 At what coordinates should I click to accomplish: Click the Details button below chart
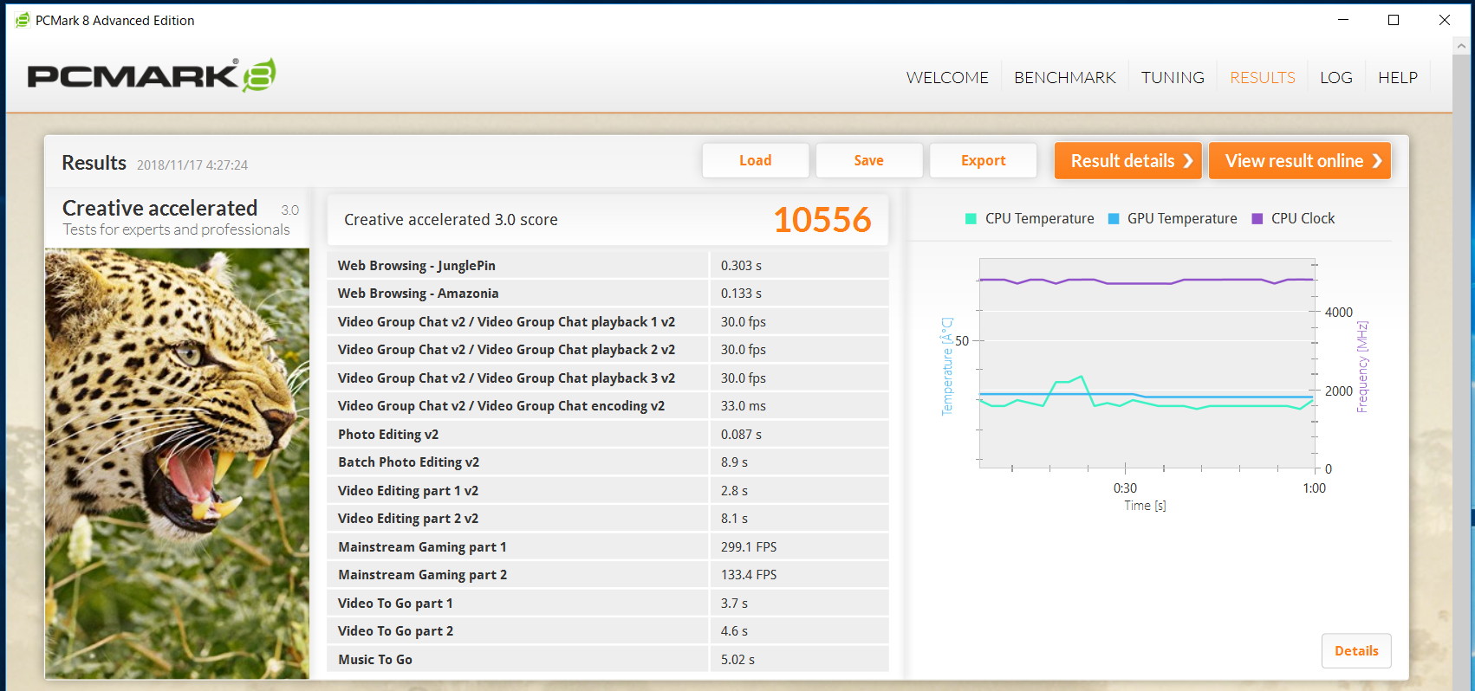coord(1356,651)
